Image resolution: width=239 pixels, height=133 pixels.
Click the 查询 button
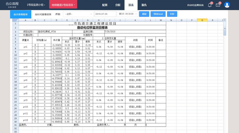(144, 14)
